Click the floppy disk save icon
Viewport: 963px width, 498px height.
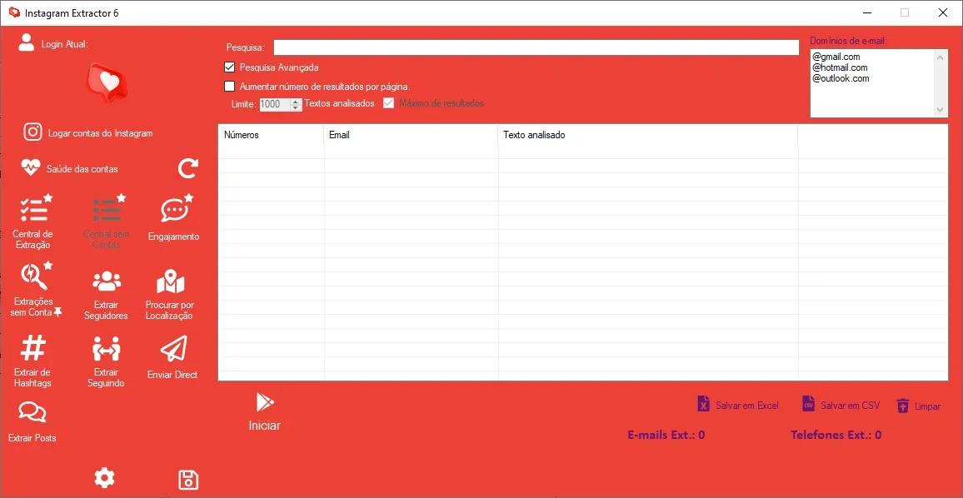[188, 481]
